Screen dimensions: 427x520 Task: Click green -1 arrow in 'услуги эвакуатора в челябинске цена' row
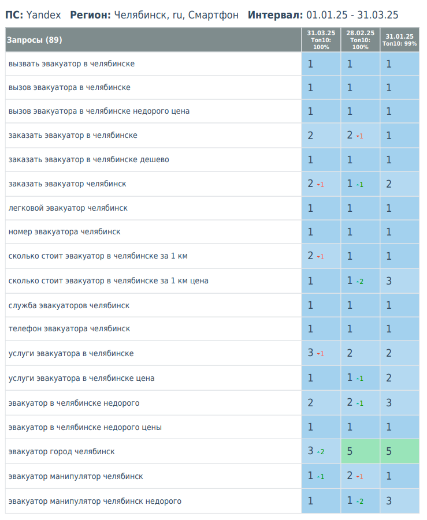(x=360, y=379)
